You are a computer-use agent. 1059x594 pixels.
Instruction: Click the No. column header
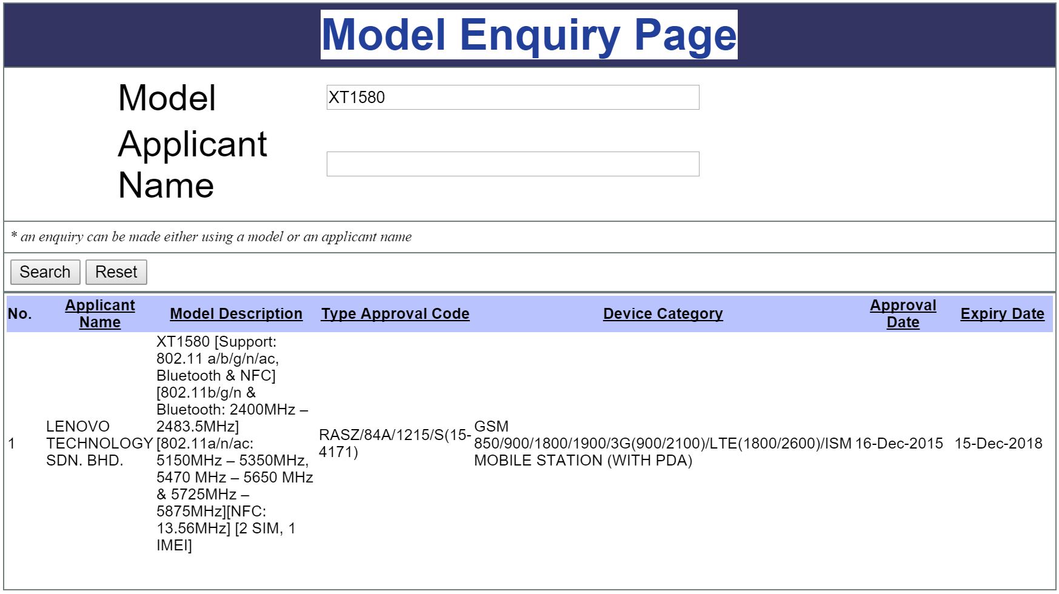point(19,314)
